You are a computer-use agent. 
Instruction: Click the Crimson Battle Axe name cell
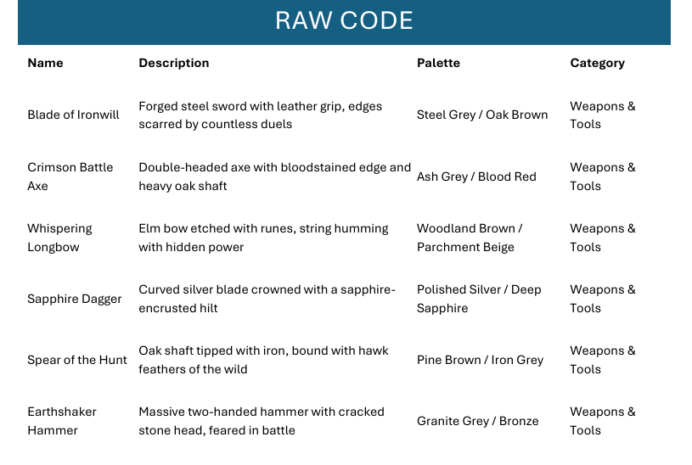(x=70, y=176)
